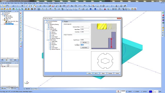
Task: Click the Next button in wizard
Action: [96, 73]
